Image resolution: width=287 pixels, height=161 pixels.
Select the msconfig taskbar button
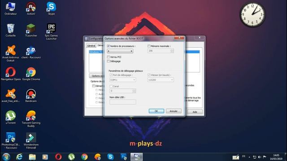point(136,157)
